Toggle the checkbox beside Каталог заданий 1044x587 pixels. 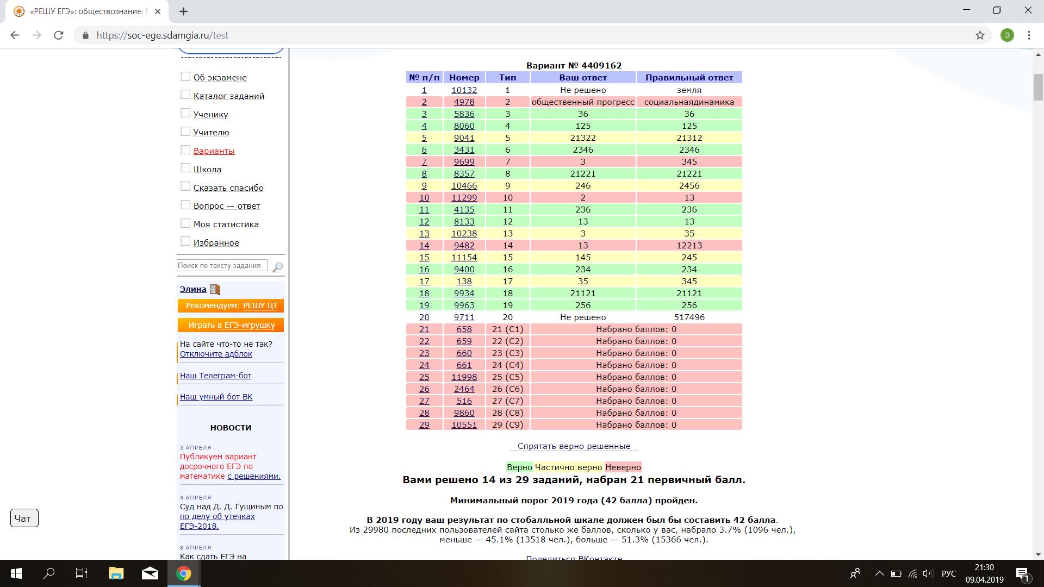tap(185, 95)
